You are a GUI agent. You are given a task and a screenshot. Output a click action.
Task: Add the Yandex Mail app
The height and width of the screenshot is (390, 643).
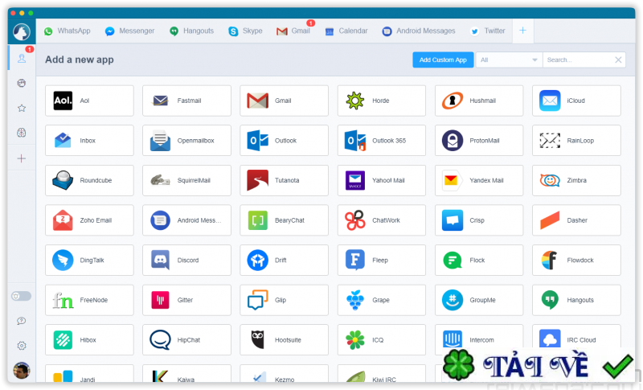point(479,180)
